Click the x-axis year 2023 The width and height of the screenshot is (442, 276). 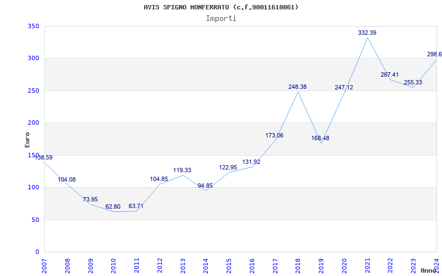coord(413,266)
